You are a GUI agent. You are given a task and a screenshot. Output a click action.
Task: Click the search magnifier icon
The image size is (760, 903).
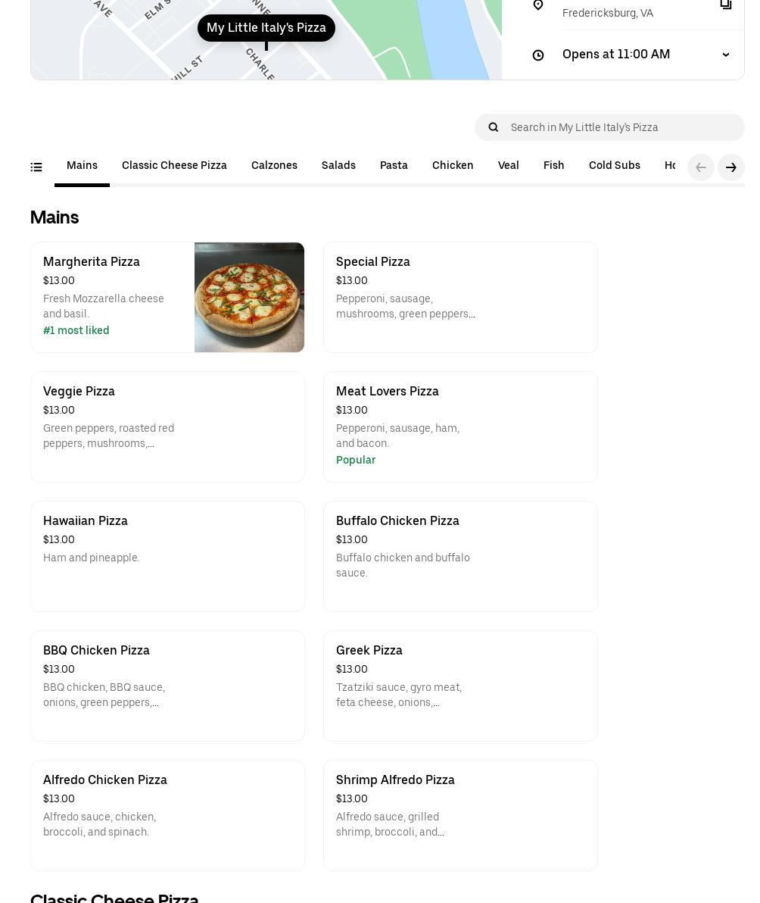click(x=494, y=127)
